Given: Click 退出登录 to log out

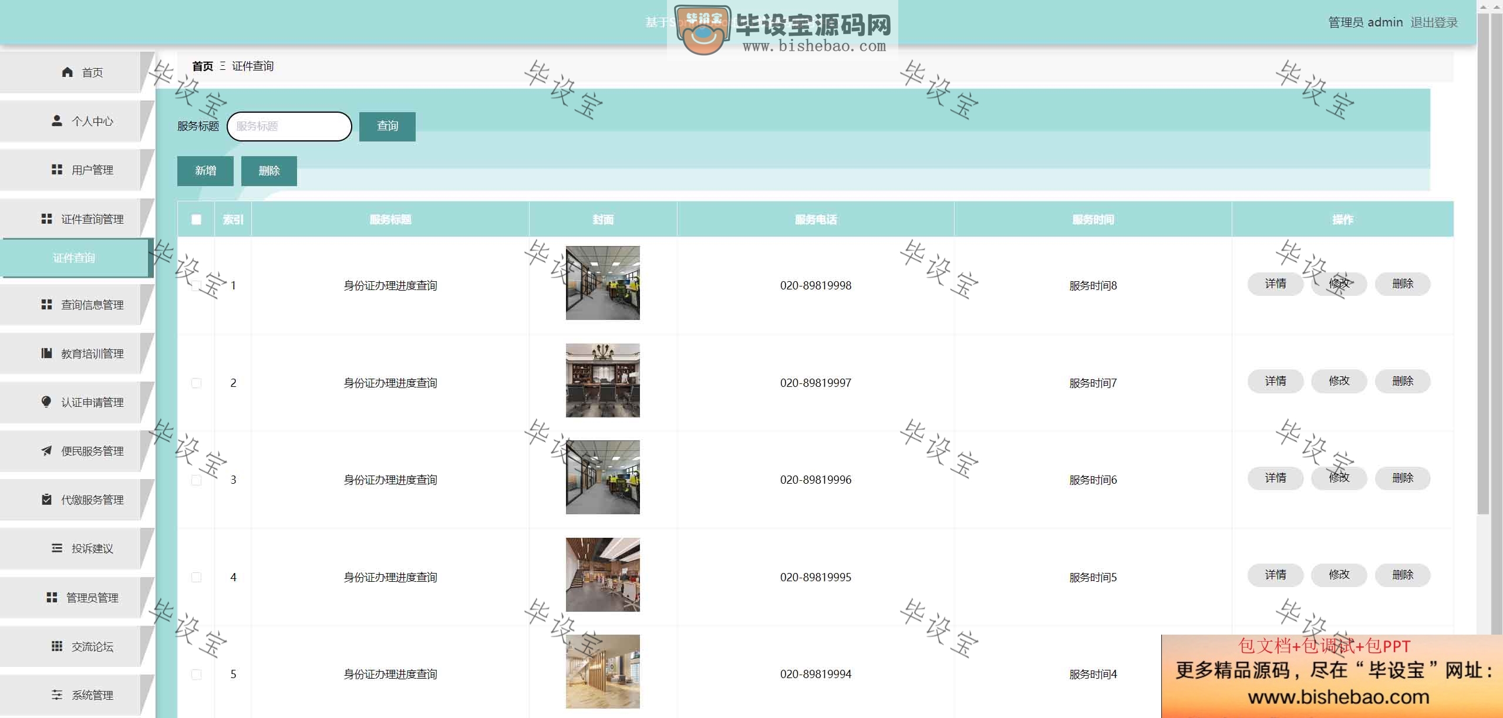Looking at the screenshot, I should [1434, 22].
